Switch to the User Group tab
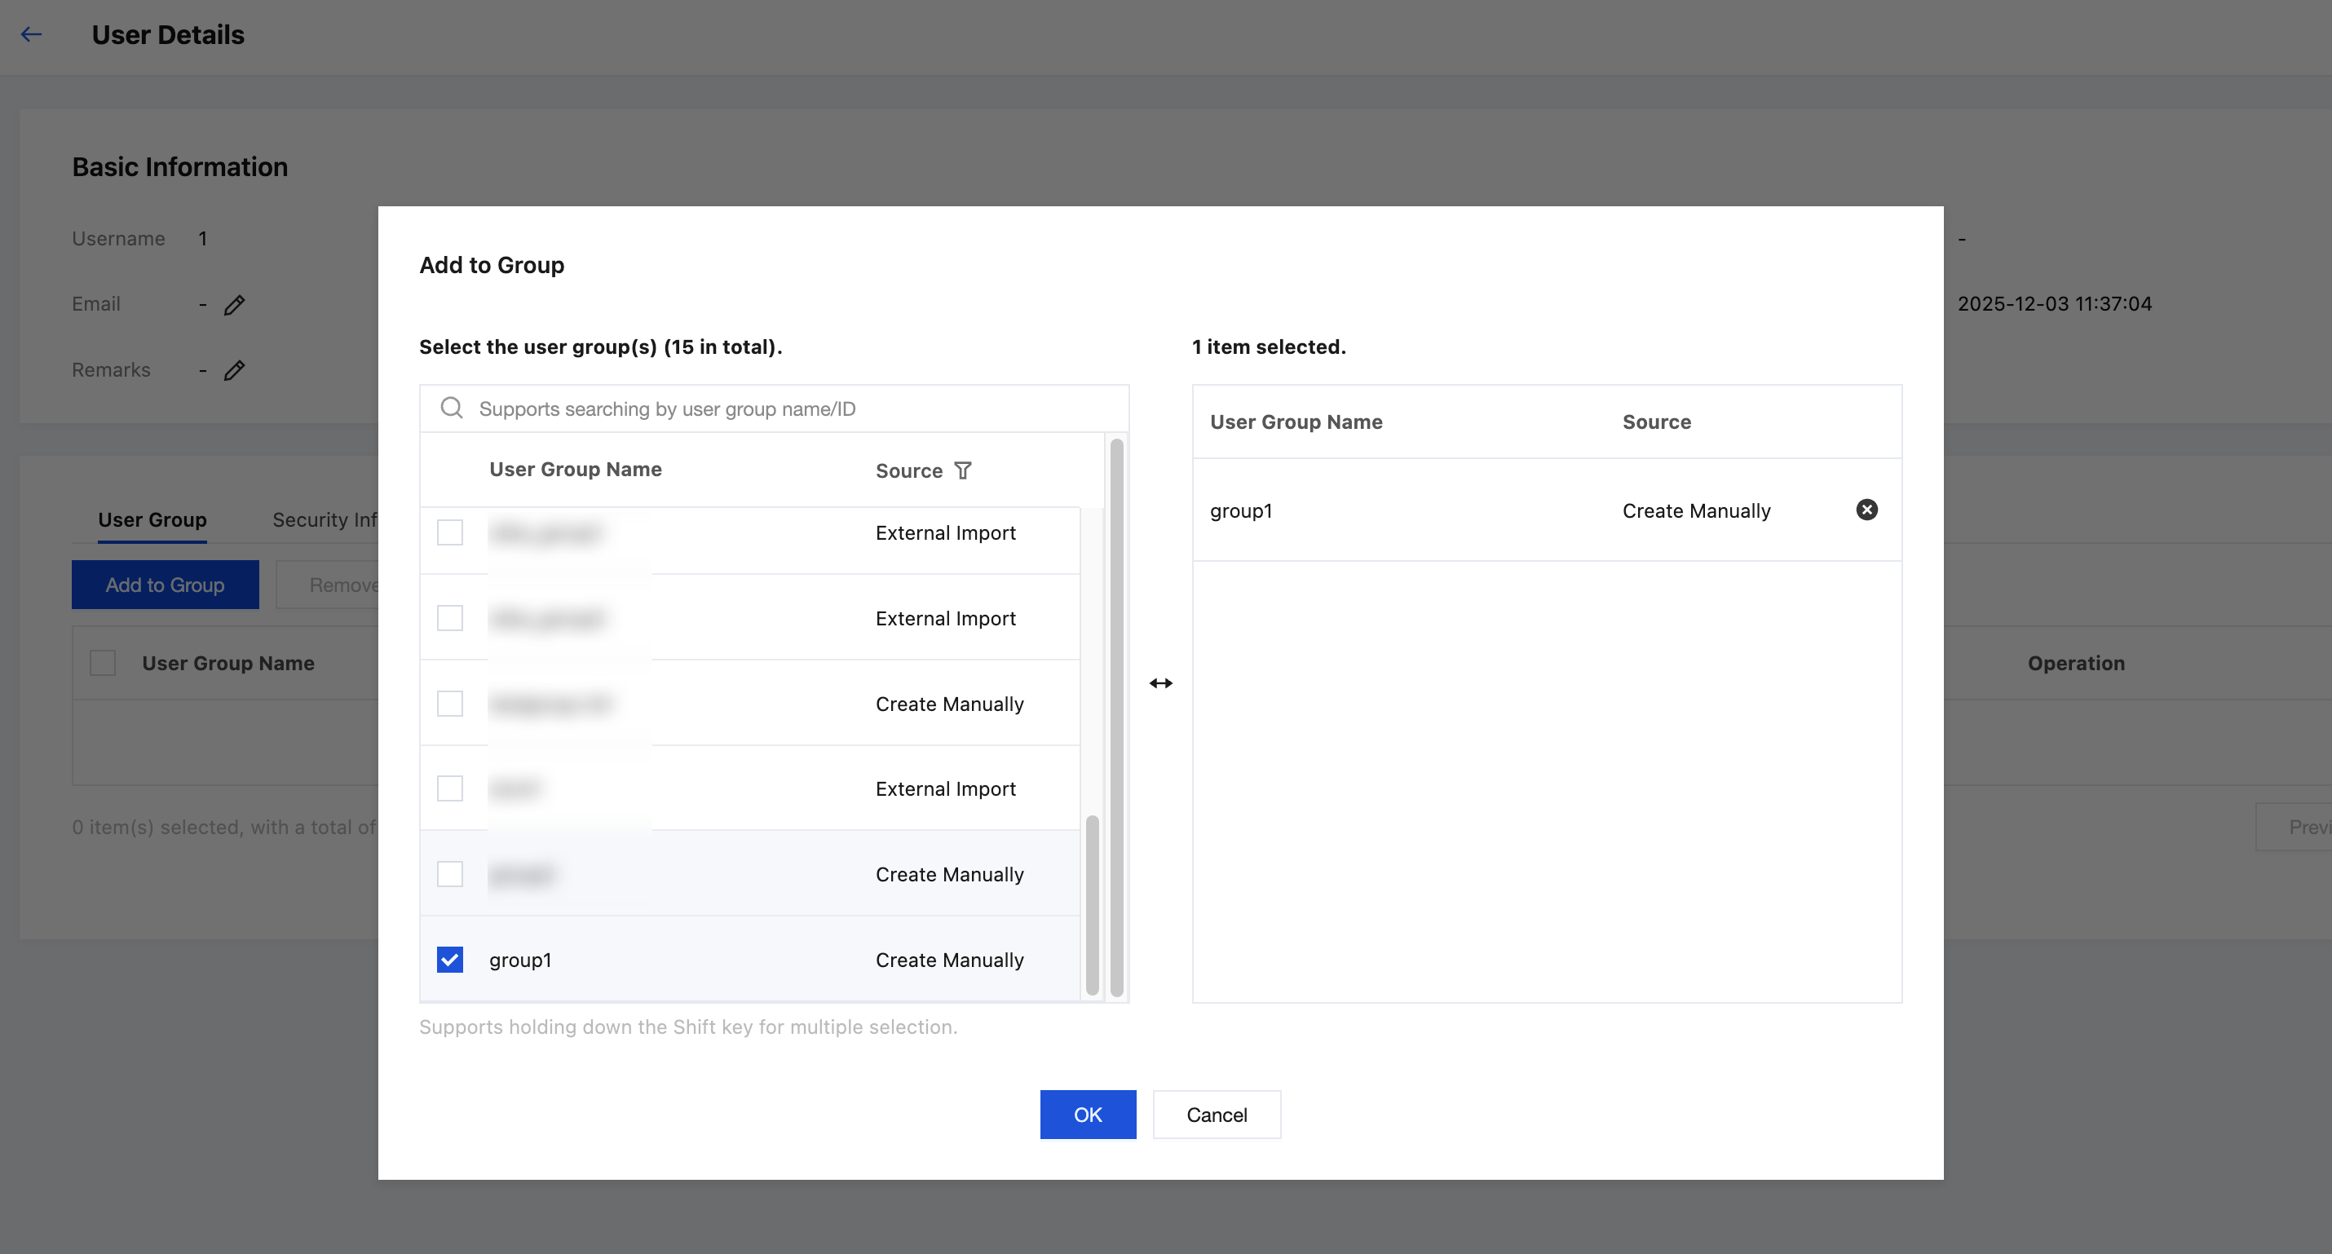 [x=152, y=519]
